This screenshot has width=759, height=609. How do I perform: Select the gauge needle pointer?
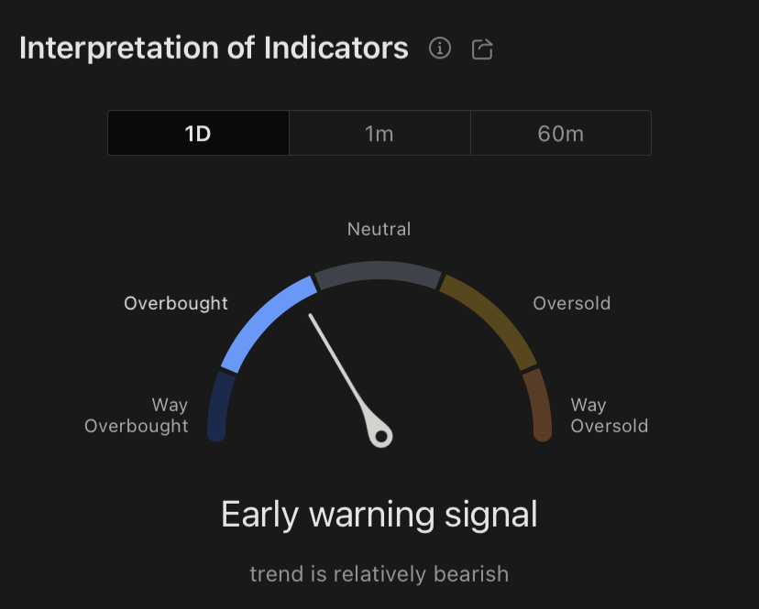click(x=348, y=375)
